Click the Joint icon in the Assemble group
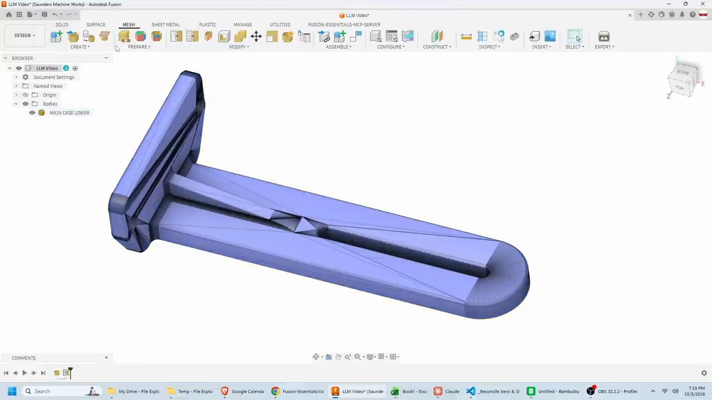The width and height of the screenshot is (712, 400). tap(356, 36)
